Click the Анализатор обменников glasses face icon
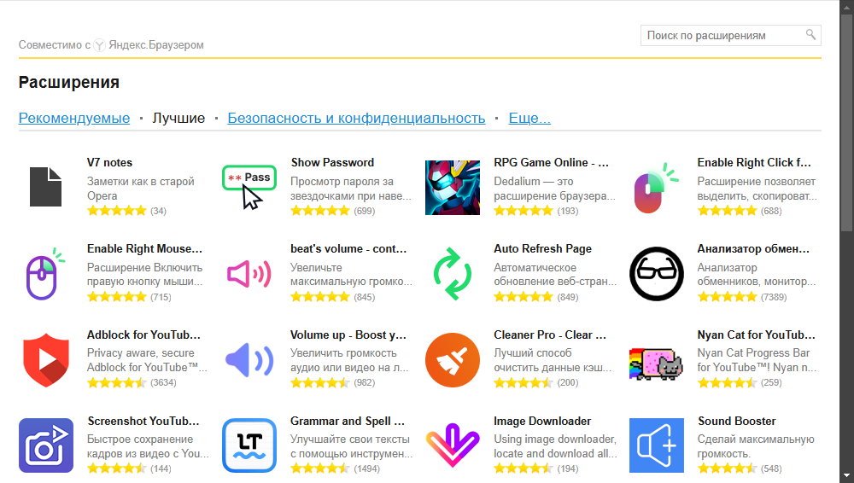The width and height of the screenshot is (854, 483). point(656,273)
